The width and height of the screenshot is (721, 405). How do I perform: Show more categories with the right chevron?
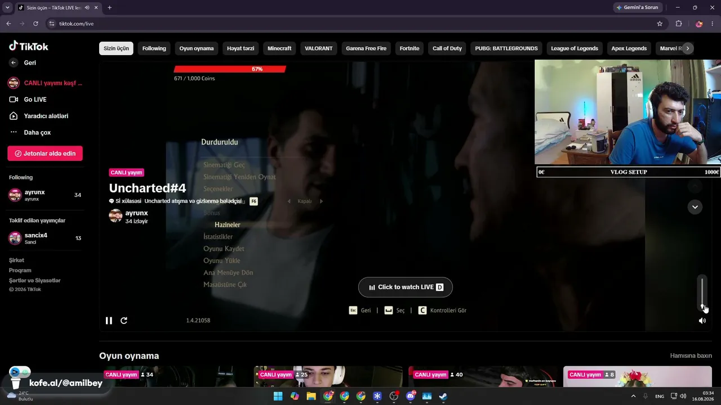point(687,48)
